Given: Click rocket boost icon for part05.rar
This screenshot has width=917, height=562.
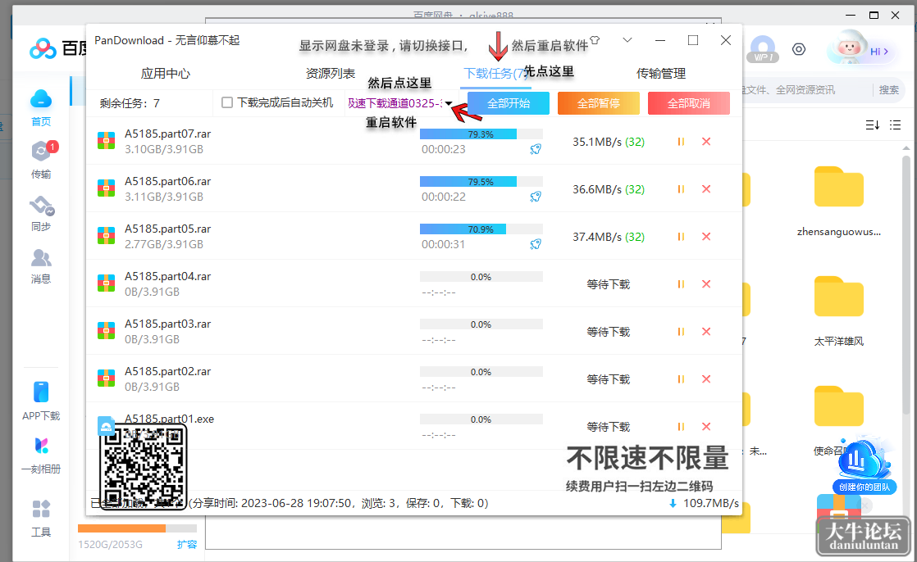Looking at the screenshot, I should pyautogui.click(x=536, y=244).
